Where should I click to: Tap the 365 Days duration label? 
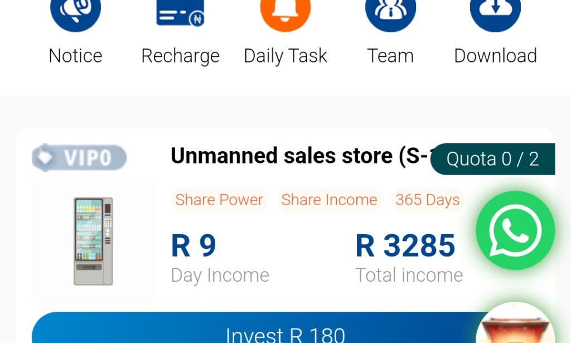tap(427, 200)
